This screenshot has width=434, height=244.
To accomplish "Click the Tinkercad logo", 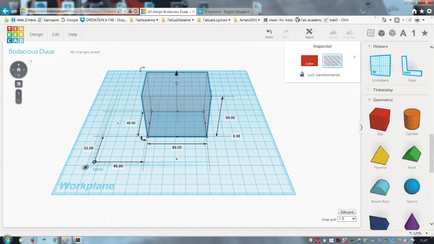I will tap(16, 35).
